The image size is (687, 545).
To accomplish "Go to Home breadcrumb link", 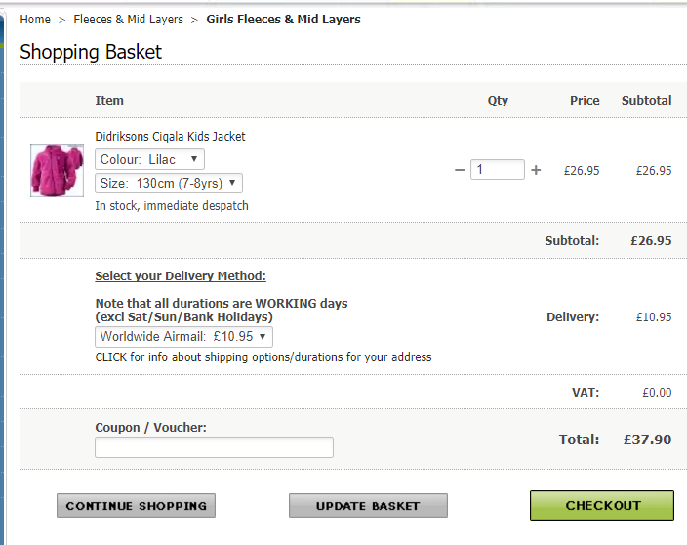I will coord(35,20).
